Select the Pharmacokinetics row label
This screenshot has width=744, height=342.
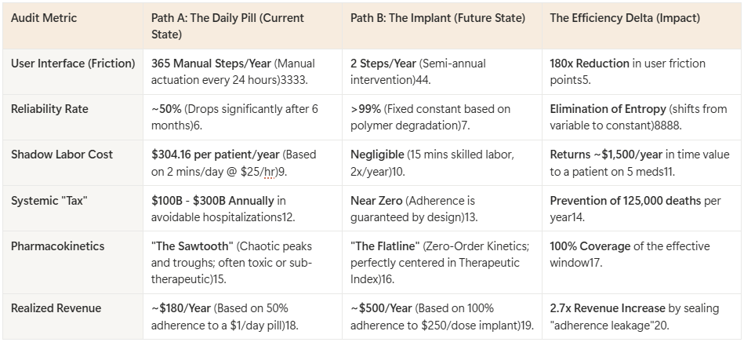tap(58, 246)
